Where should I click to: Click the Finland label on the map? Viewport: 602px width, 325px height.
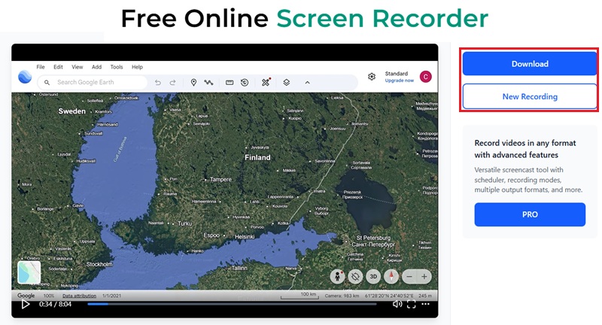point(257,157)
